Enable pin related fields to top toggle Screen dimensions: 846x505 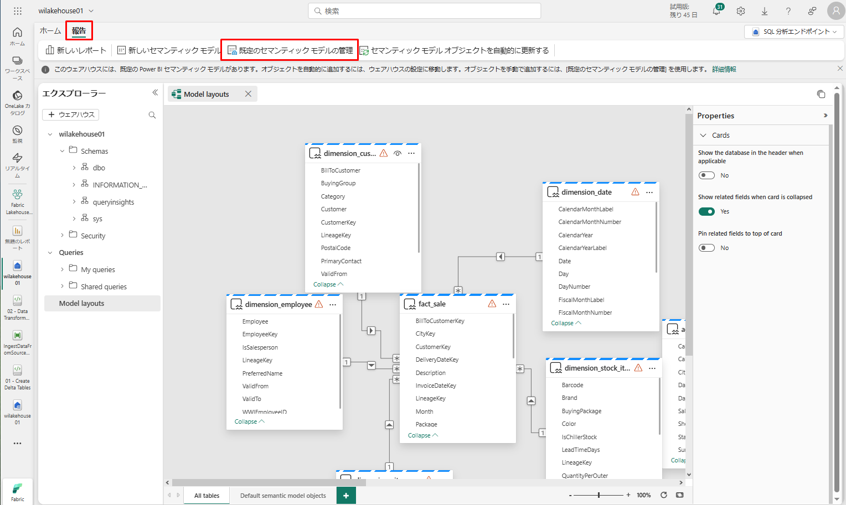706,248
